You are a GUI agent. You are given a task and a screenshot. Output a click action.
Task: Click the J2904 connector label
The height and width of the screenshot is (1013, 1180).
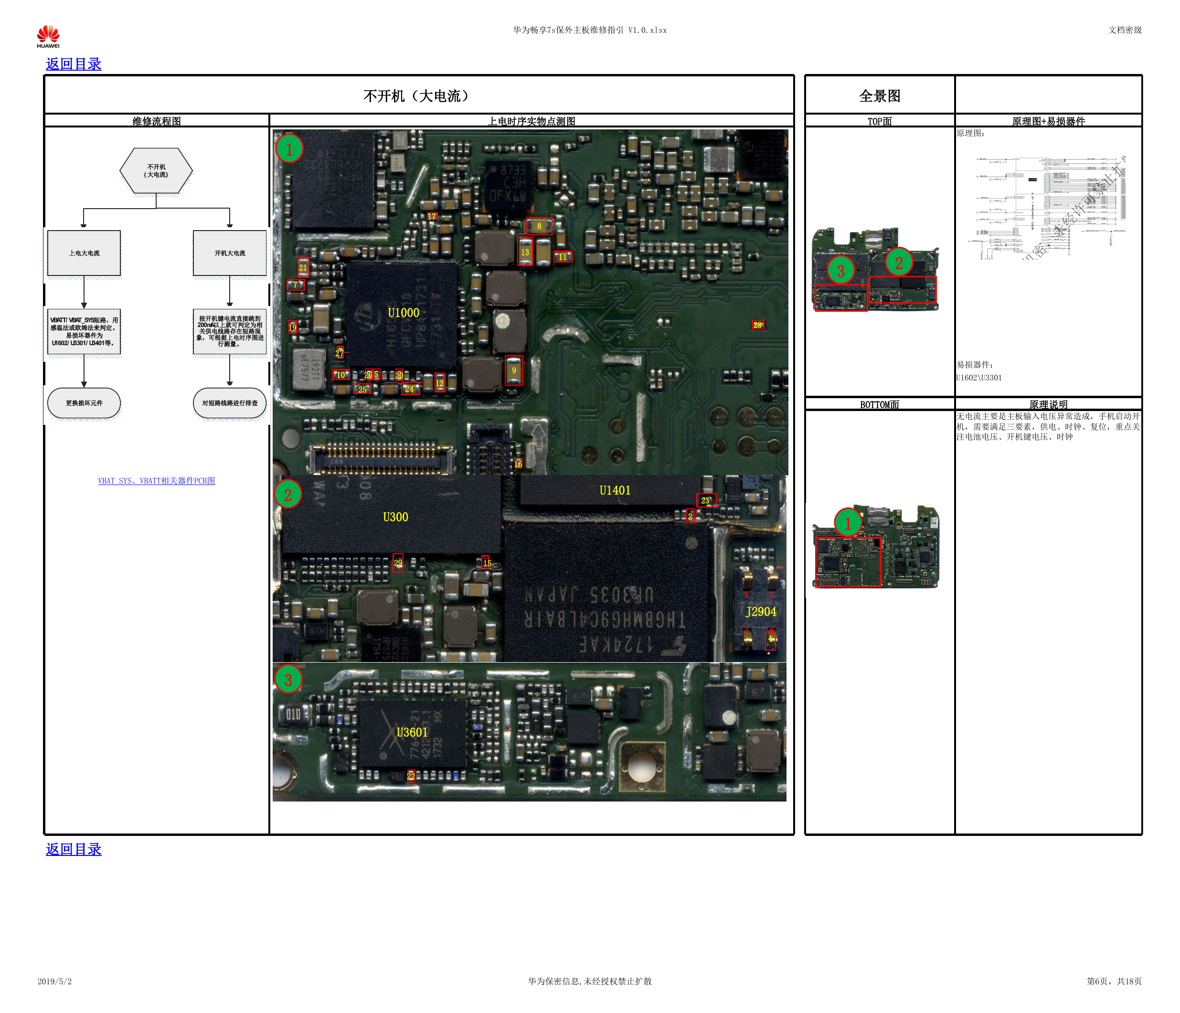[x=761, y=612]
